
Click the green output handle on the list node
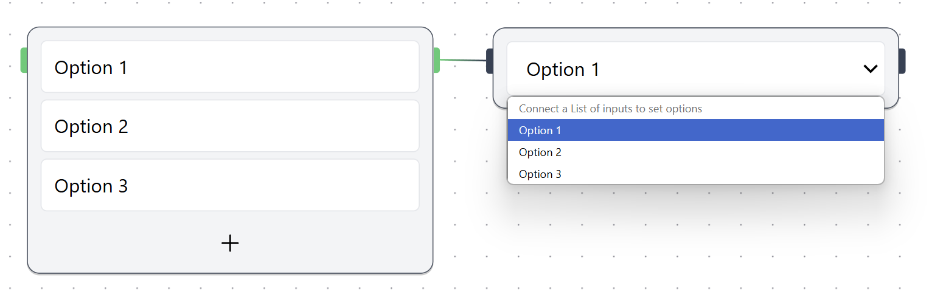pyautogui.click(x=436, y=60)
